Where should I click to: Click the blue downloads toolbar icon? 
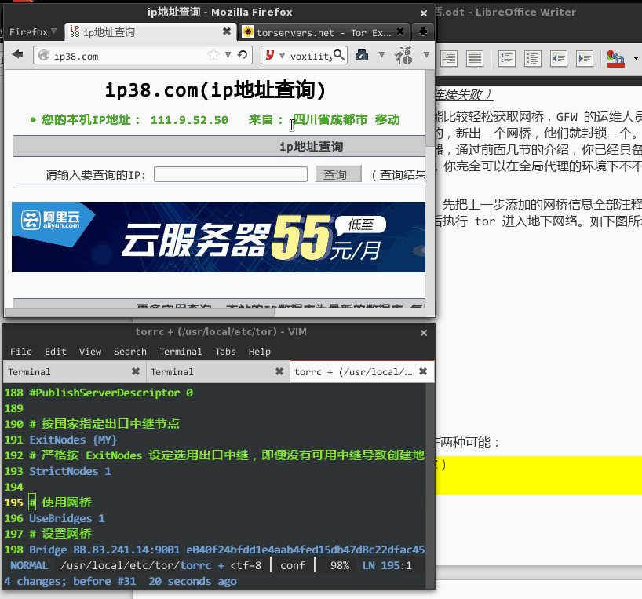coord(362,55)
